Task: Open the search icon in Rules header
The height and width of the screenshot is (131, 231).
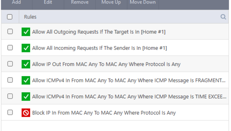Action: [x=223, y=17]
